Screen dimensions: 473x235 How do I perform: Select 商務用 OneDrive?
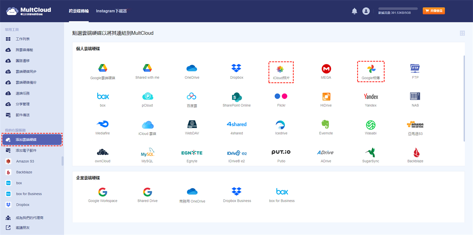click(192, 195)
